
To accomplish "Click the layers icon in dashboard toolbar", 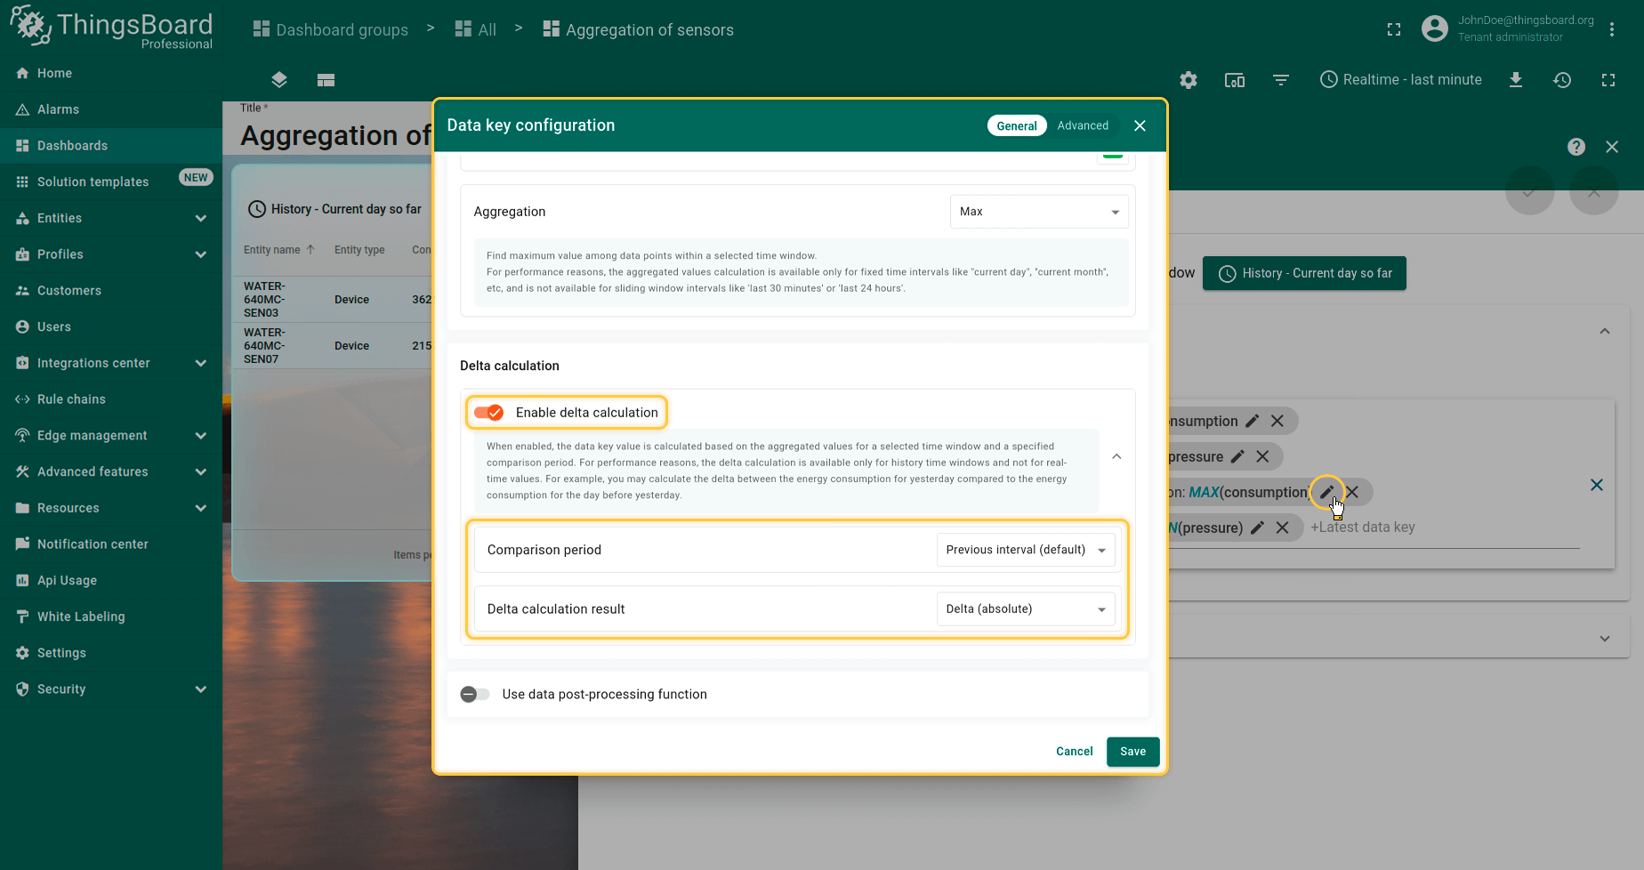I will point(279,80).
